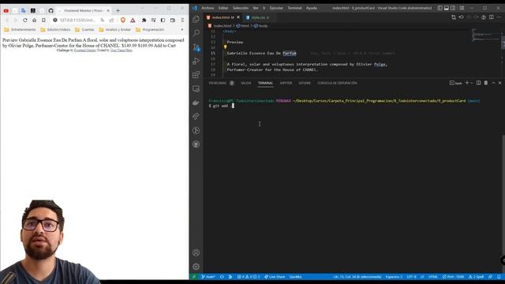Change the HTML language mode in status bar
Viewport: 505px width, 284px height.
(x=433, y=277)
